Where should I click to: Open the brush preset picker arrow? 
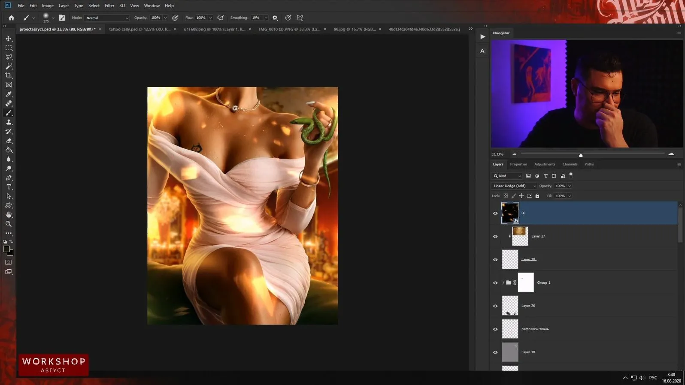pyautogui.click(x=53, y=18)
